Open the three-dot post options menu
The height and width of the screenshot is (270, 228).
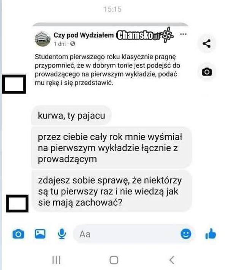(183, 34)
